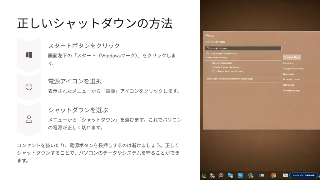Click the heading 正しいシャットダウンの方法

click(95, 24)
